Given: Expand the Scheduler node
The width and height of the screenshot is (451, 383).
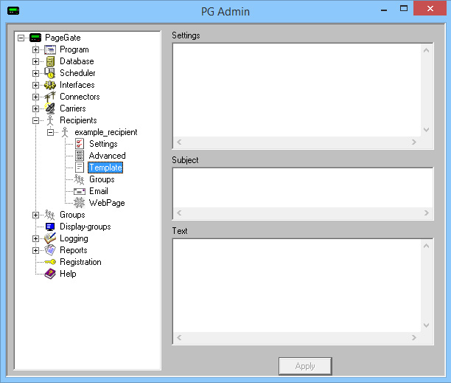Looking at the screenshot, I should click(35, 74).
